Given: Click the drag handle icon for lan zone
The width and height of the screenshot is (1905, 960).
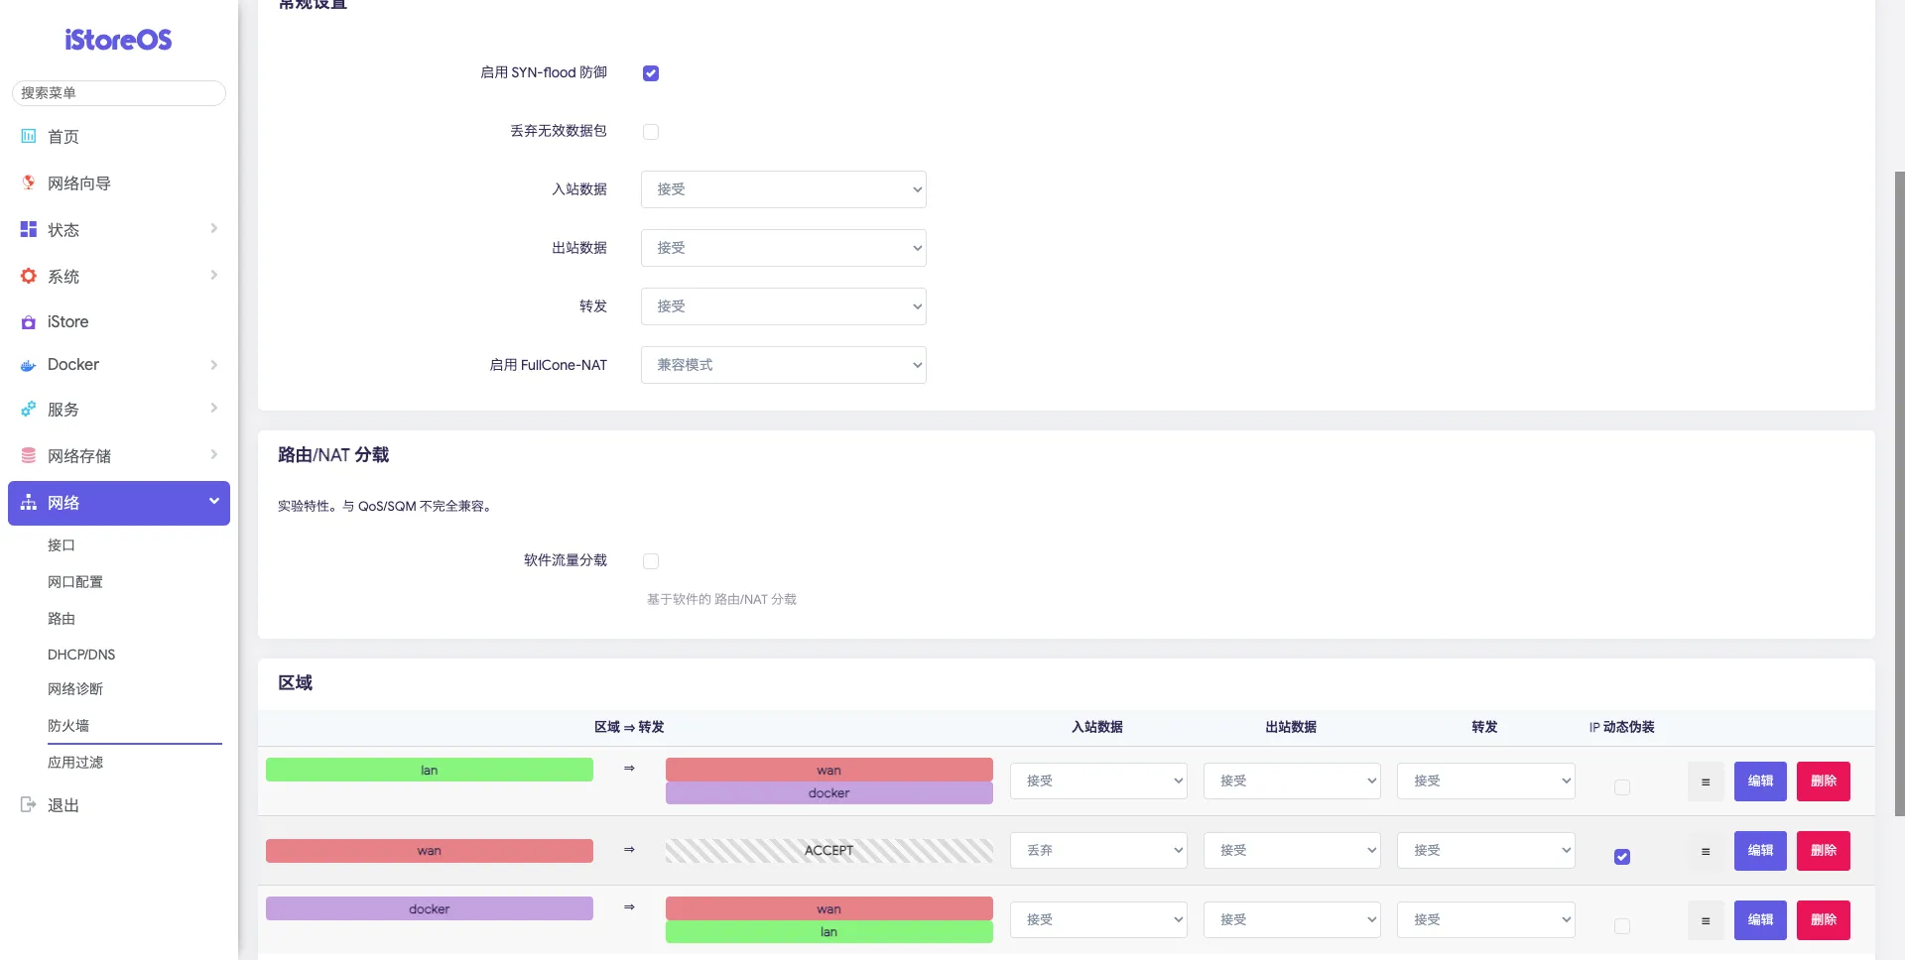Looking at the screenshot, I should click(x=1706, y=781).
